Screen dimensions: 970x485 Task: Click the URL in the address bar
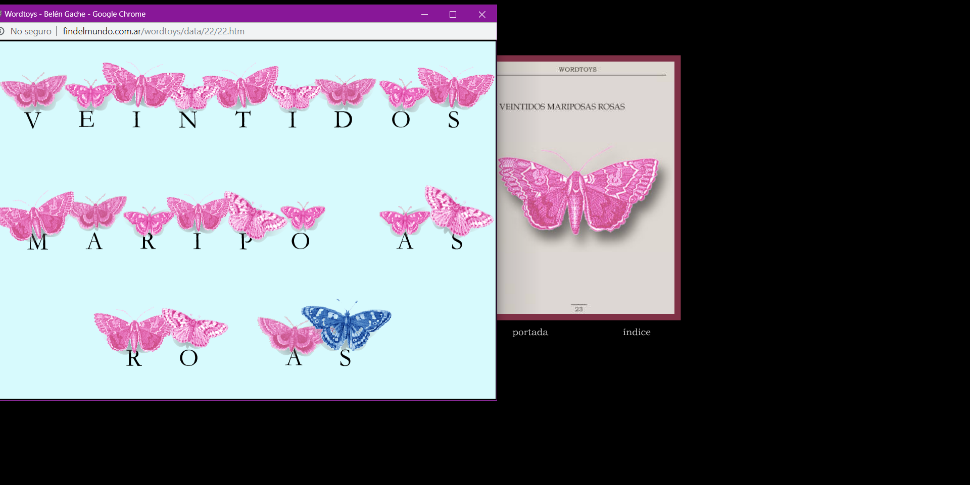tap(154, 31)
